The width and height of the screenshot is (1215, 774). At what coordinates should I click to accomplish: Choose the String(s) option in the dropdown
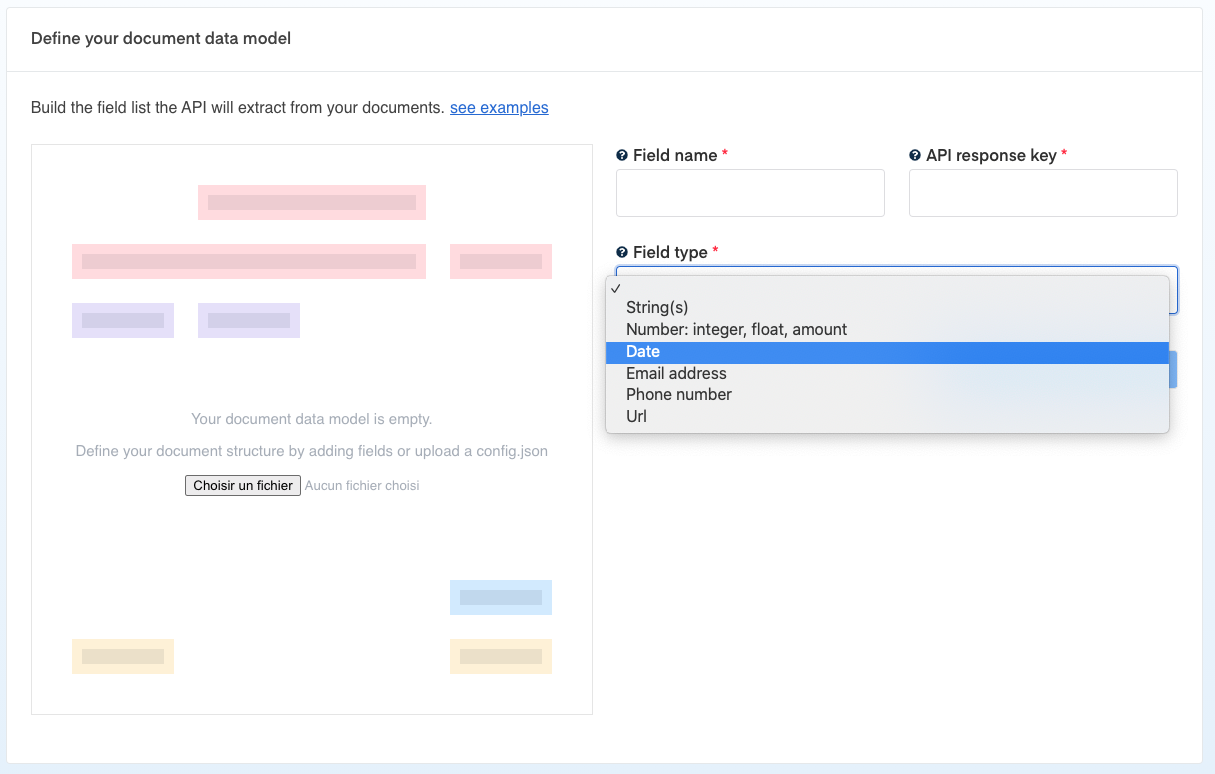pyautogui.click(x=657, y=307)
